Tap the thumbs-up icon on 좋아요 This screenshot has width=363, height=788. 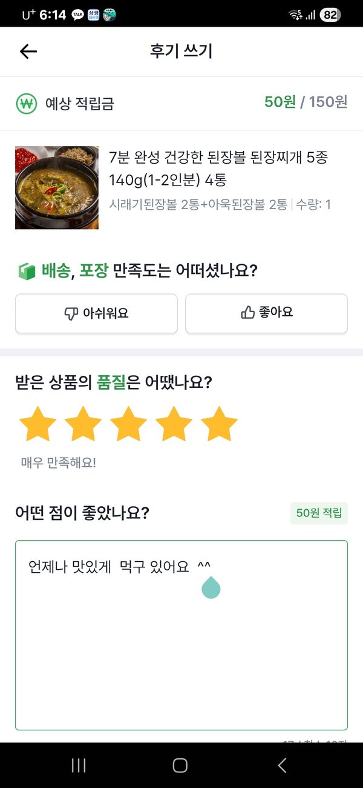tap(247, 313)
